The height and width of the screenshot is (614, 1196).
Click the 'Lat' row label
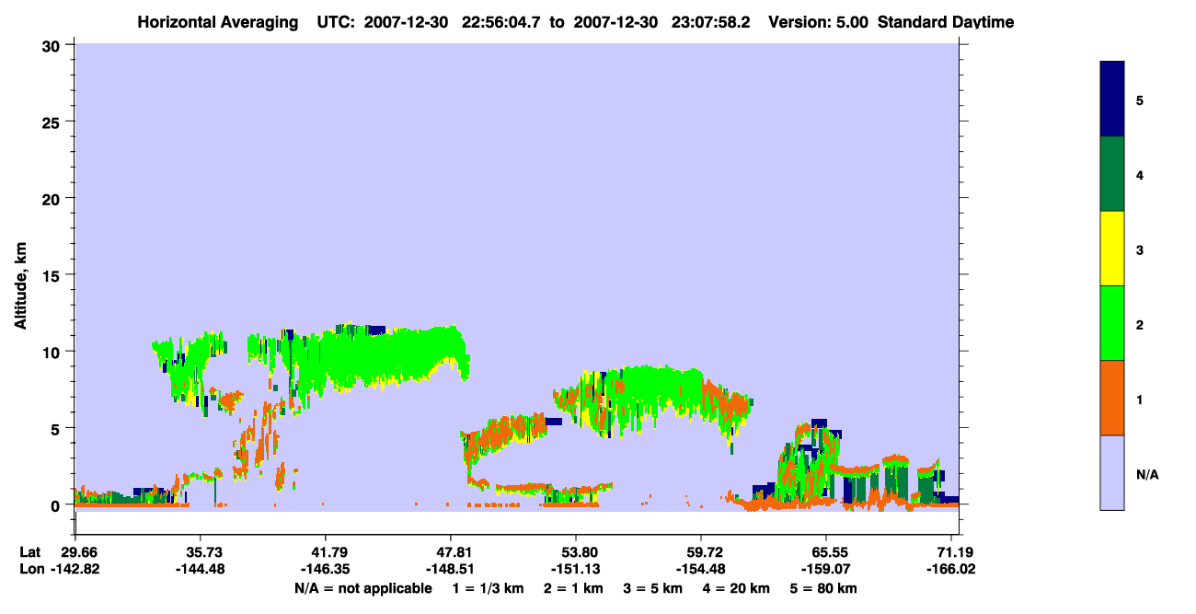coord(30,552)
